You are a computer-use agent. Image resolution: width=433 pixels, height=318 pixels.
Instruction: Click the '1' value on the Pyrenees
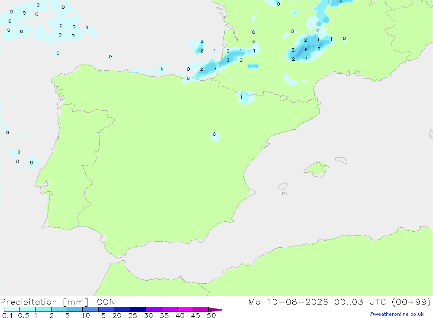point(241,97)
